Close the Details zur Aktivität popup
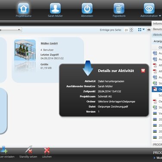 tap(143, 71)
